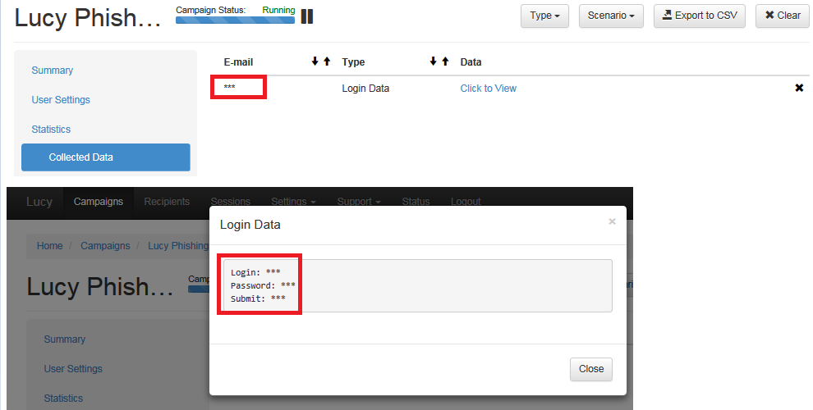Open Statistics in background page sidebar
This screenshot has height=410, width=813.
pyautogui.click(x=63, y=399)
